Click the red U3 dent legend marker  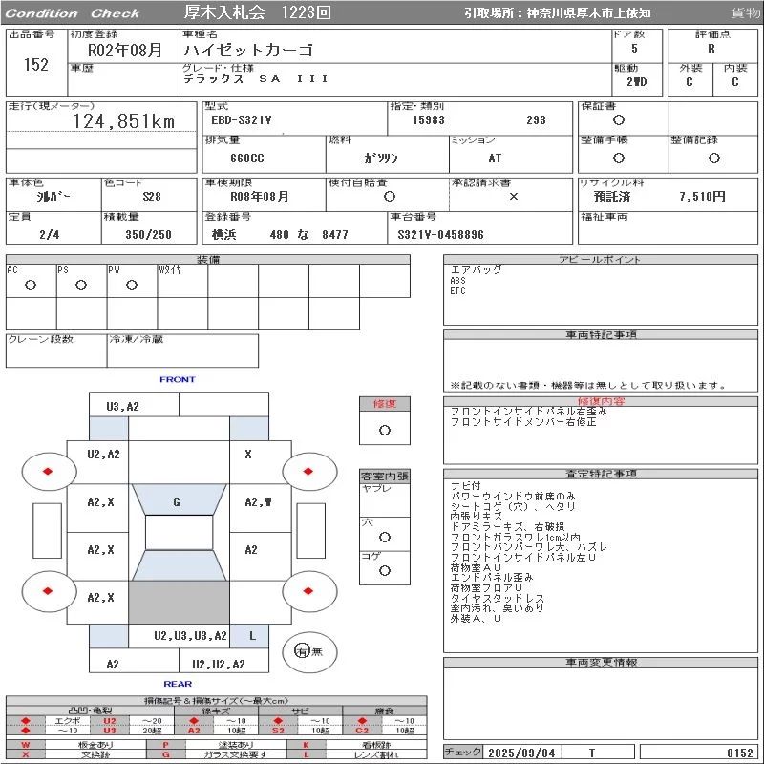coord(110,731)
